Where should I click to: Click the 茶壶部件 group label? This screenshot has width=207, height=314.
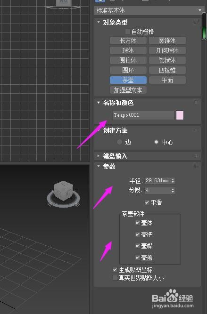click(x=133, y=214)
